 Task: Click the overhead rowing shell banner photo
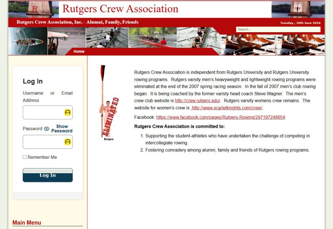[28, 41]
